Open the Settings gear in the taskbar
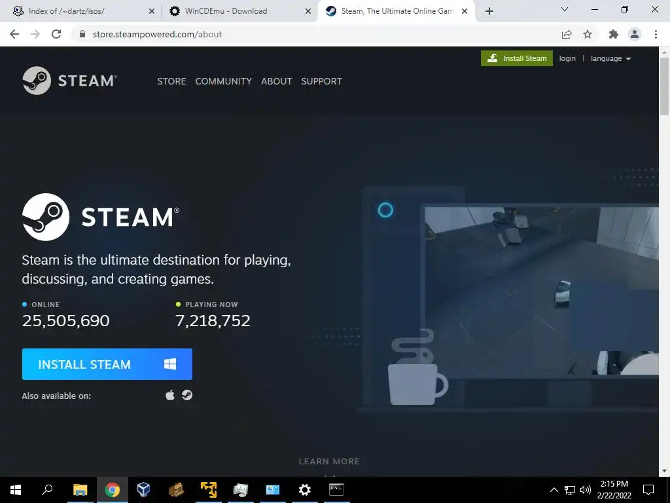 [305, 490]
